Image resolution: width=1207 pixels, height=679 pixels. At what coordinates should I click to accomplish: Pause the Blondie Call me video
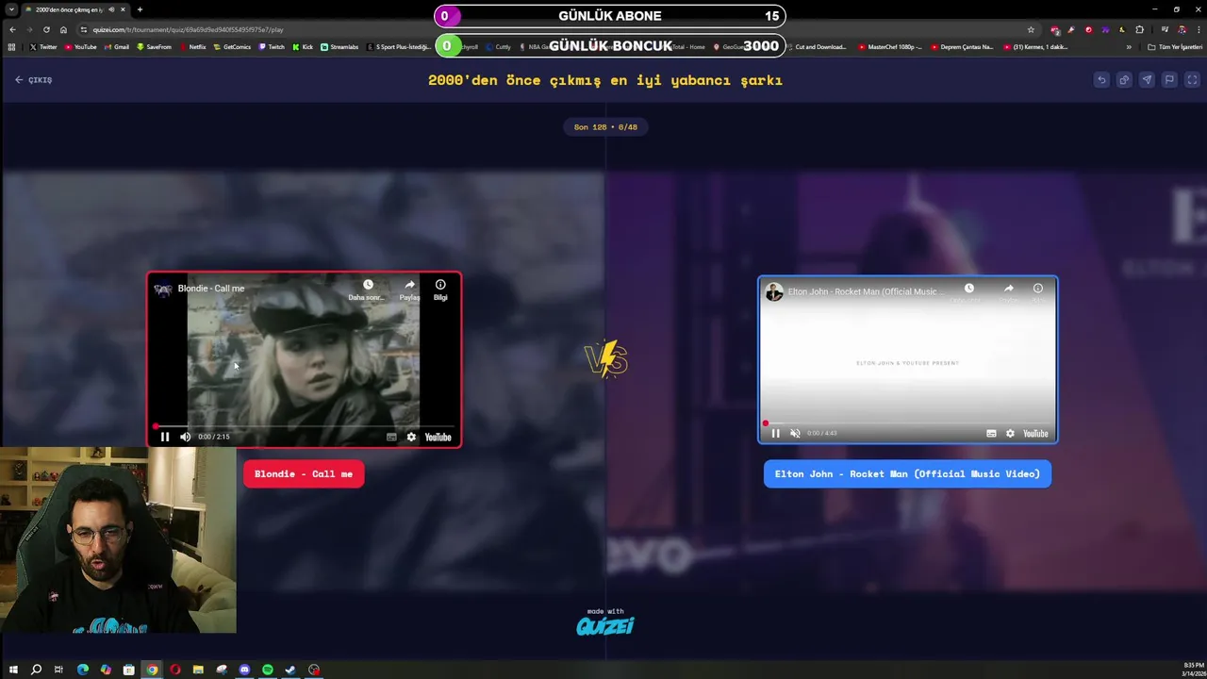coord(165,437)
